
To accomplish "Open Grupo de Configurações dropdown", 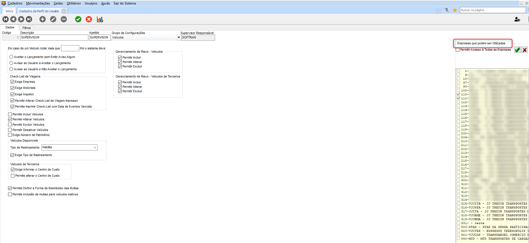I will pyautogui.click(x=179, y=37).
